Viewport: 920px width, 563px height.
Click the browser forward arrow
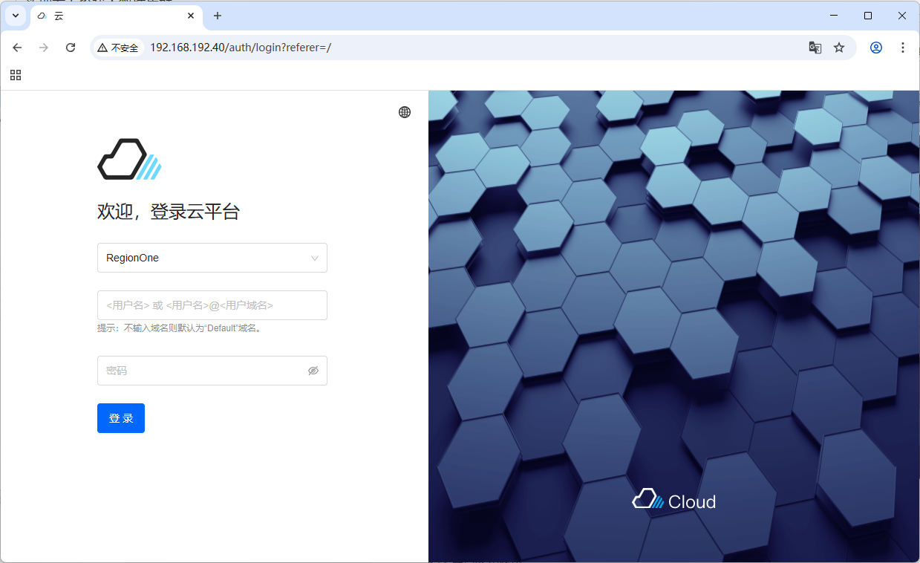44,48
